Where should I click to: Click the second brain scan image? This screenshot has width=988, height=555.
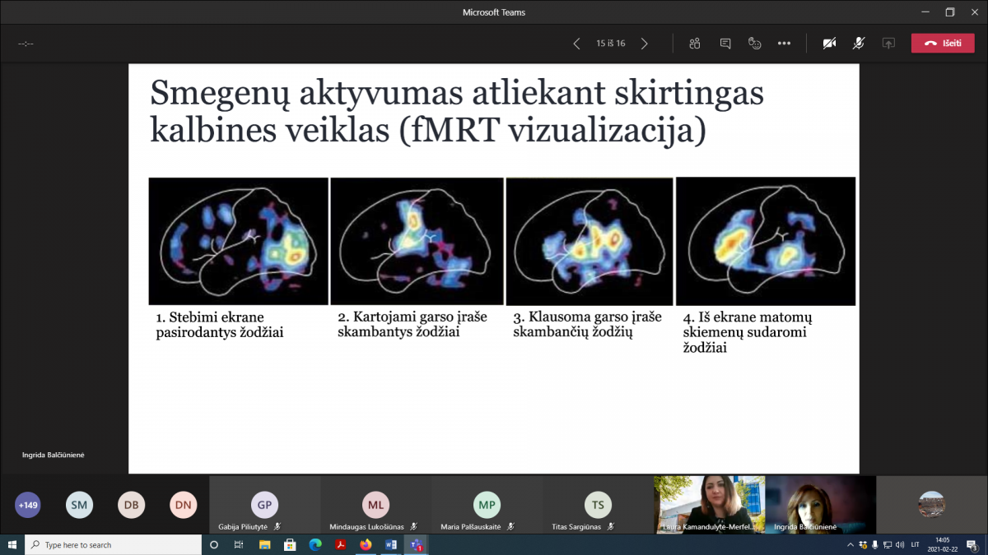[x=417, y=242]
